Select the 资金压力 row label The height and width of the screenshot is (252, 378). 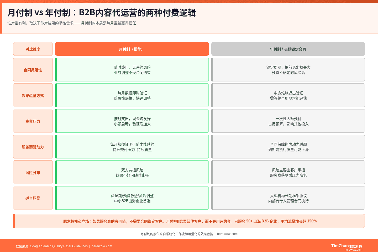(x=33, y=121)
